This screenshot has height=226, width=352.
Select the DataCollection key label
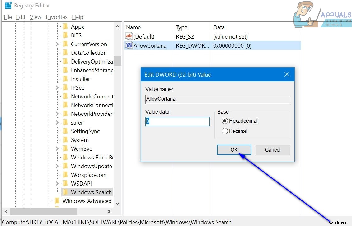89,53
